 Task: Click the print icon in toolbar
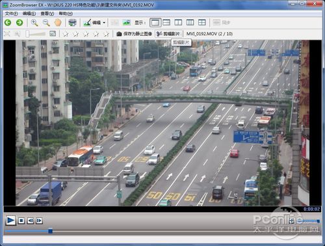point(72,23)
